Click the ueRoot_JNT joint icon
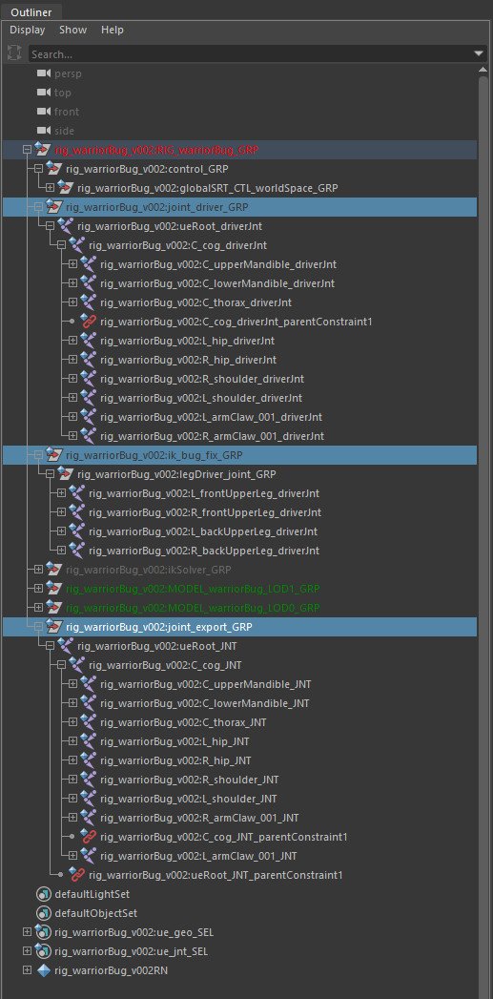Screen dimensions: 493x999 [x=65, y=646]
